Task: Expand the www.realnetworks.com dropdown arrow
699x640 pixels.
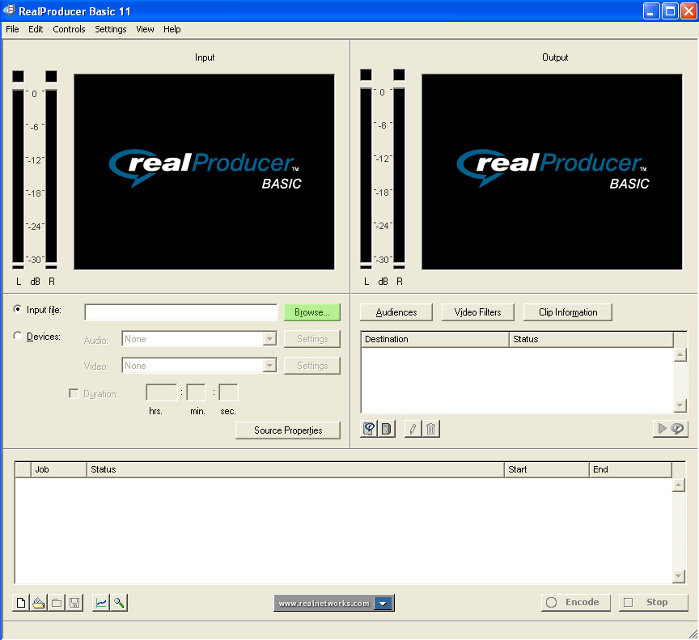Action: (x=383, y=603)
